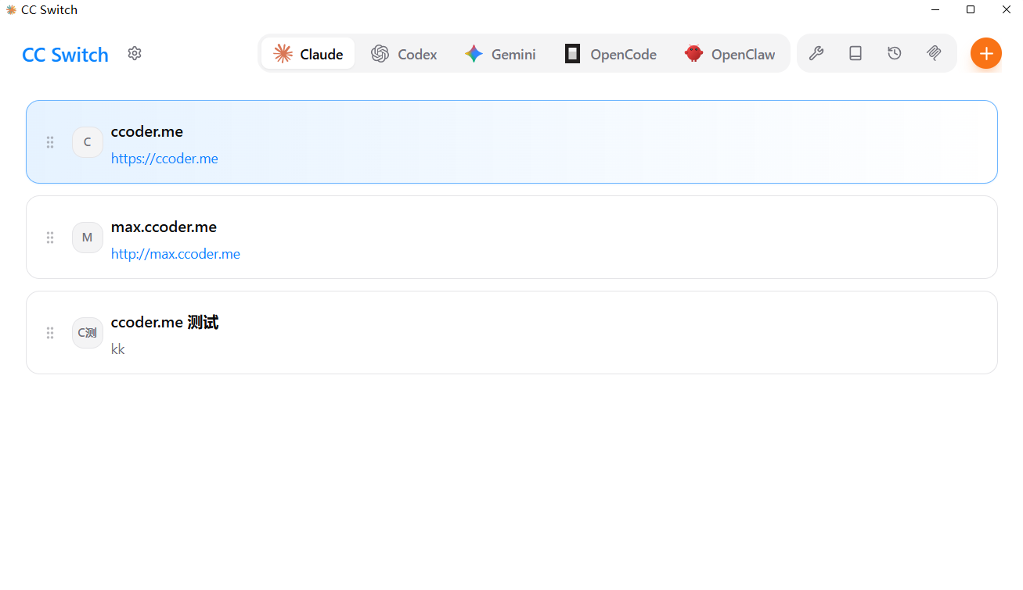Switch to the Gemini tab
1023x590 pixels.
pos(500,54)
